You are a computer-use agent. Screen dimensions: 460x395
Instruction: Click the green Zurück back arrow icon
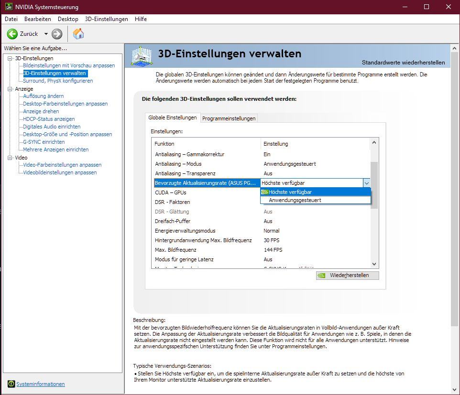[x=12, y=34]
